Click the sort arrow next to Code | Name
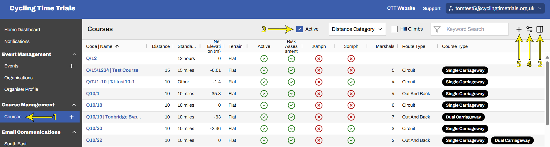550x147 pixels. coord(117,46)
